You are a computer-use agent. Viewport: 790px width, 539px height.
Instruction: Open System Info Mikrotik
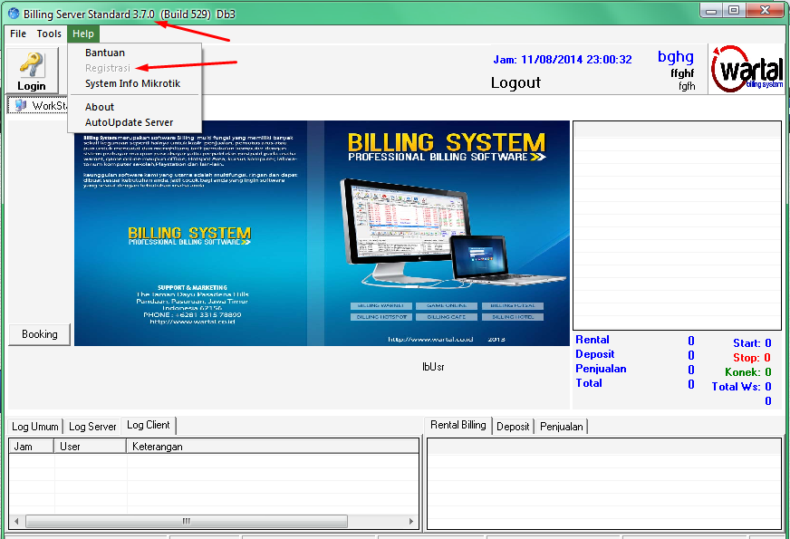click(134, 83)
